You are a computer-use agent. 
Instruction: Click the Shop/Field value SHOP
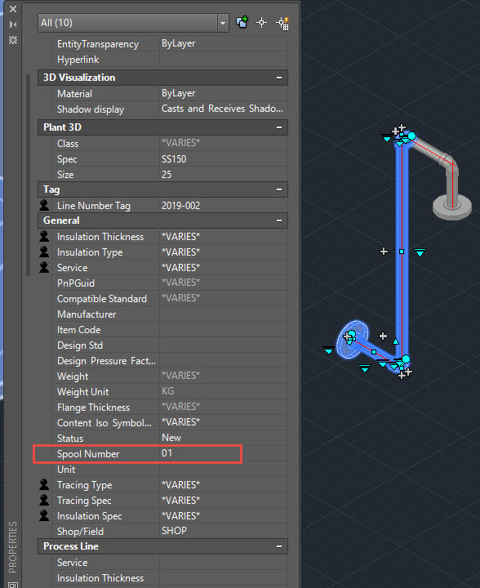(174, 531)
